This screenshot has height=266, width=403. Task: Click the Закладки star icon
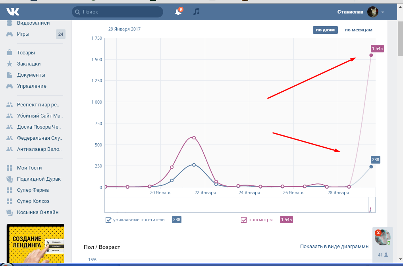tap(10, 64)
